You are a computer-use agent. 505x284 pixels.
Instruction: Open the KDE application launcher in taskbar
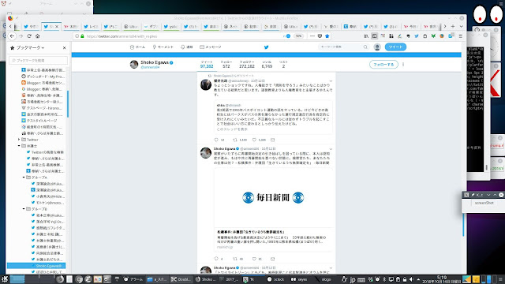[4, 279]
